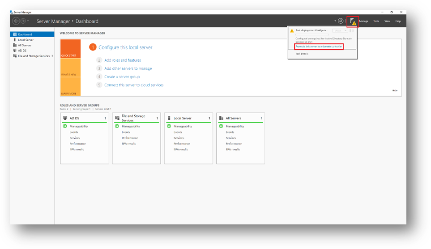This screenshot has height=249, width=431.
Task: Go forward using the right arrow button
Action: coord(23,21)
